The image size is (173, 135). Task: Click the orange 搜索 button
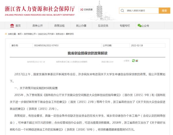(164, 11)
